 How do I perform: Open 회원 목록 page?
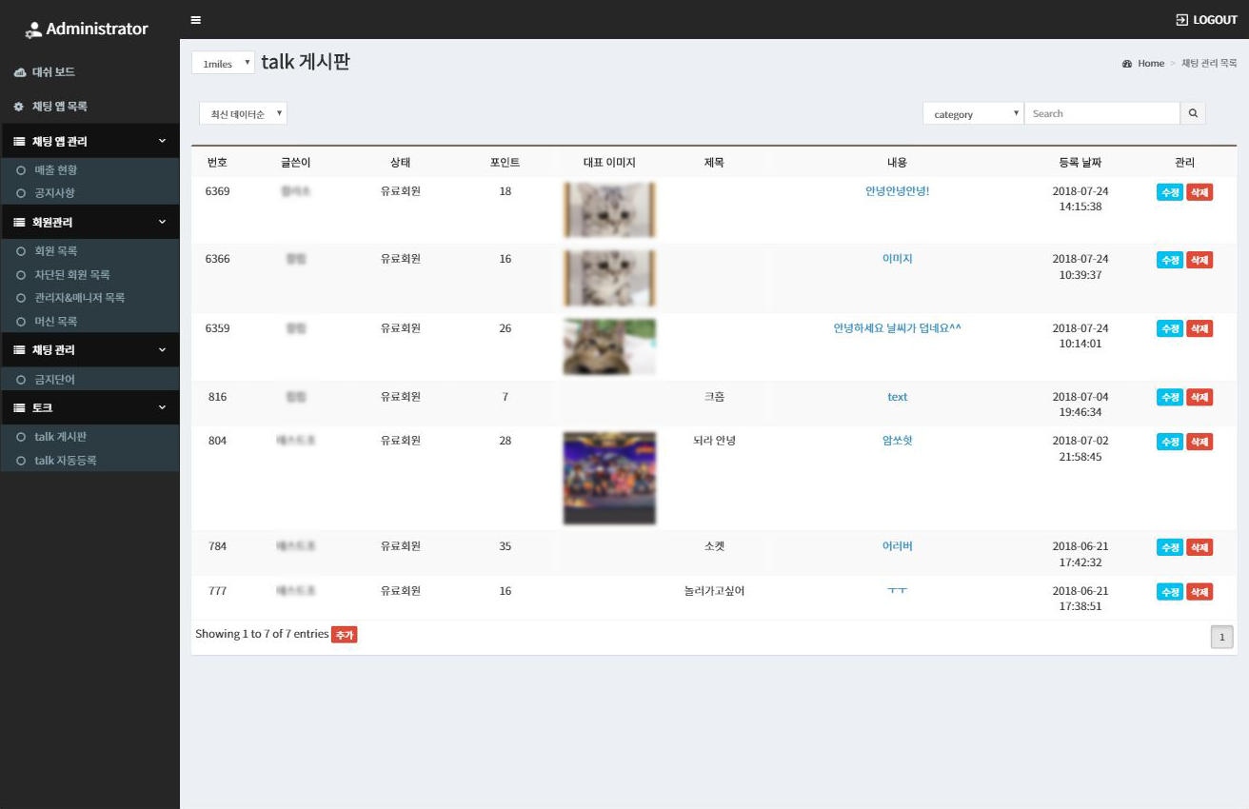[x=56, y=251]
